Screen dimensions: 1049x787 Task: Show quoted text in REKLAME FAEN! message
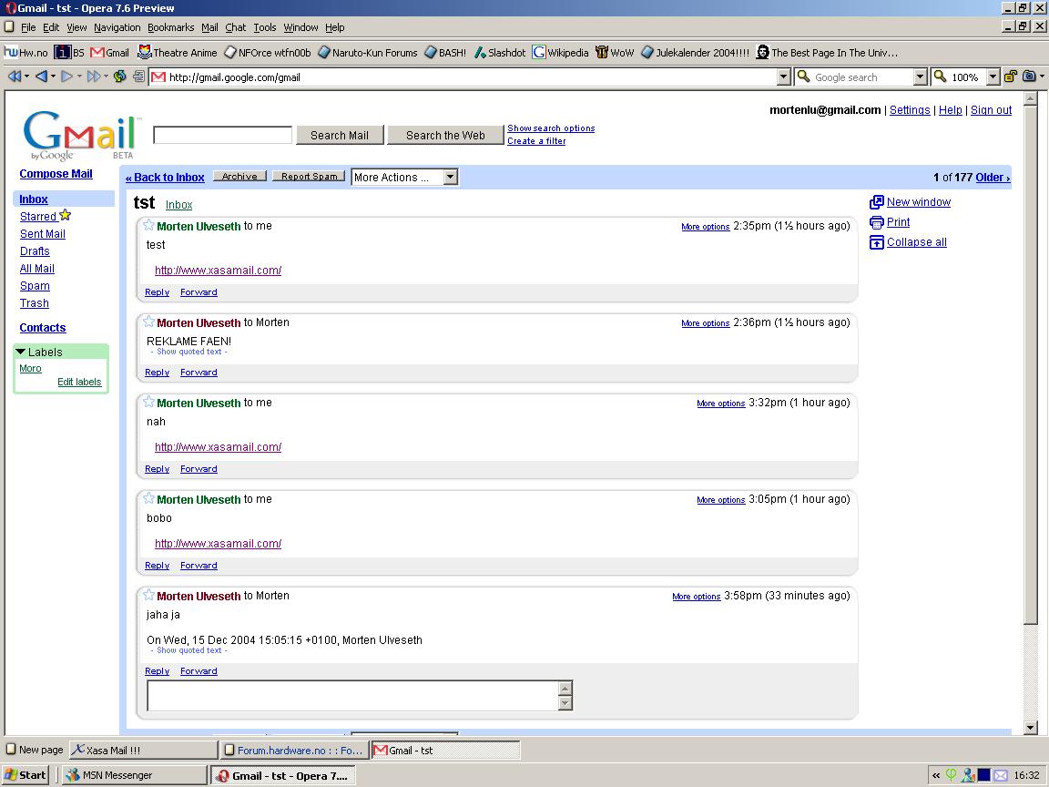(189, 352)
